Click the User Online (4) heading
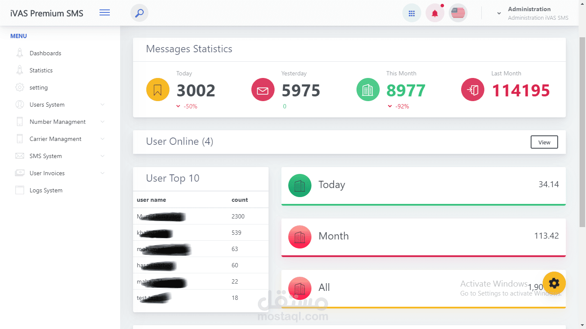This screenshot has height=329, width=586. click(x=180, y=141)
